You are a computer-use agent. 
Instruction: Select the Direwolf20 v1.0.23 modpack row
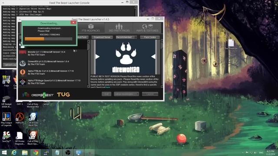(x=53, y=63)
